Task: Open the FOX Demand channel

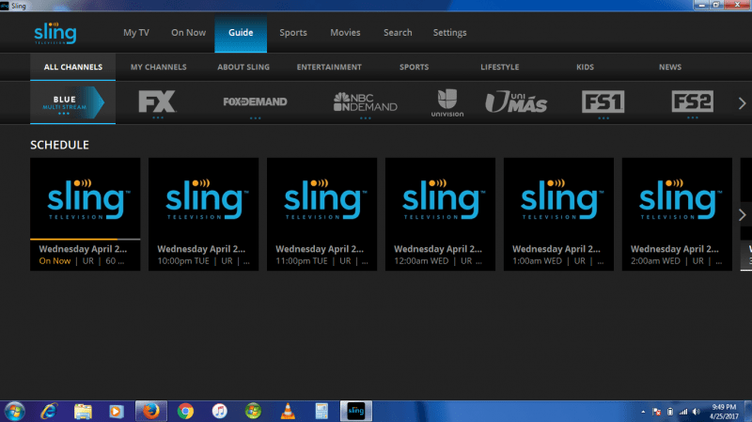Action: (x=255, y=102)
